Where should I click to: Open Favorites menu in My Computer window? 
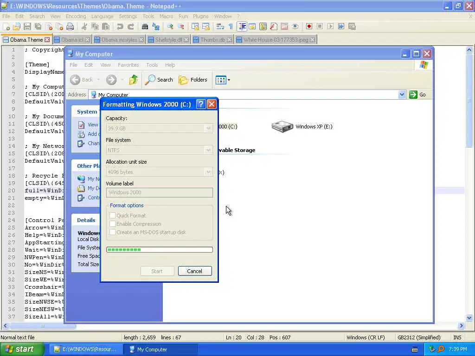point(128,65)
